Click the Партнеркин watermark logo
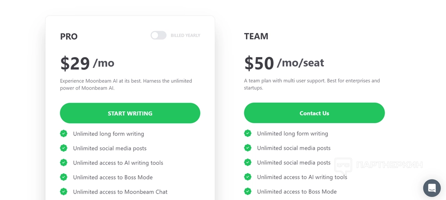446x200 pixels. (378, 165)
